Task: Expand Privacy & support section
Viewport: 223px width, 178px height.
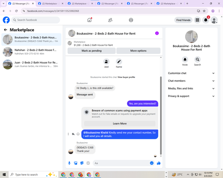Action: point(191,96)
